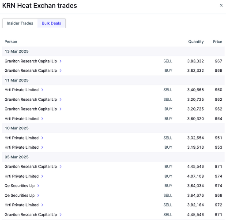This screenshot has height=220, width=226.
Task: Click quantity 3,40,668
Action: (196, 90)
